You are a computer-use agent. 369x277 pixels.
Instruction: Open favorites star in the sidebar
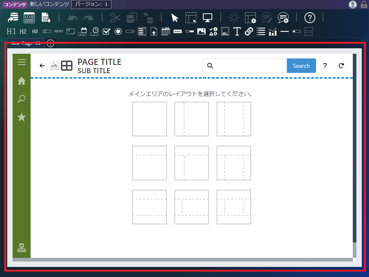(x=22, y=117)
